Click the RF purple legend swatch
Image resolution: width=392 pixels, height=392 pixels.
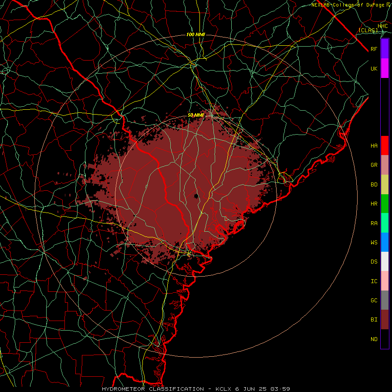coord(385,49)
